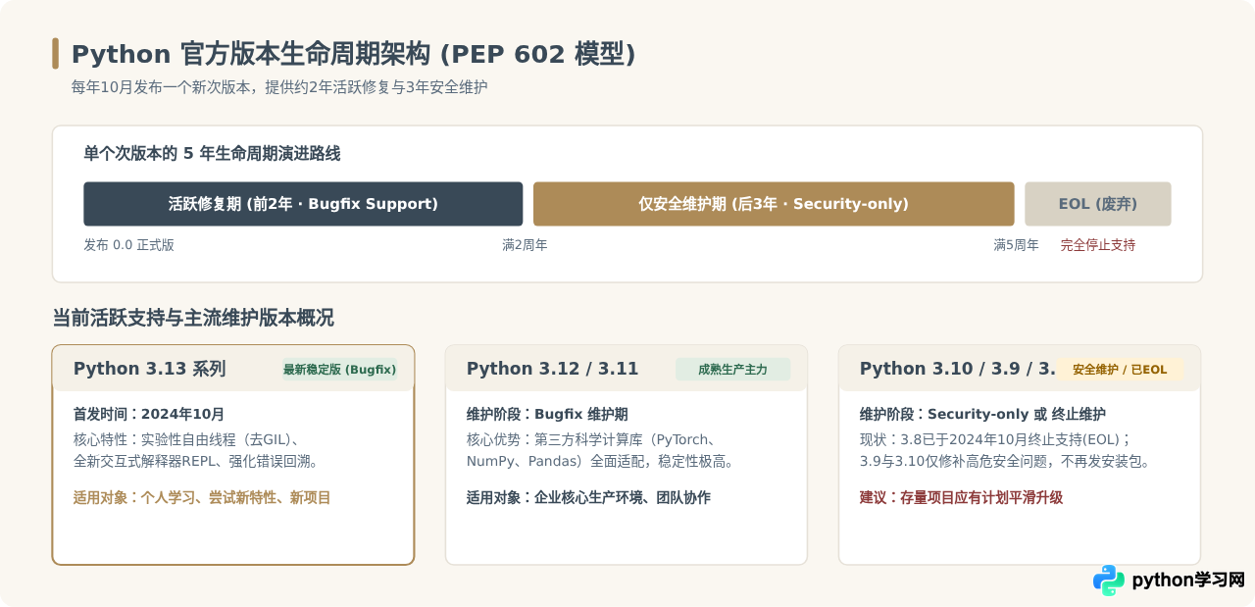Click the red 完全停止支持 label
1255x607 pixels.
point(1098,245)
